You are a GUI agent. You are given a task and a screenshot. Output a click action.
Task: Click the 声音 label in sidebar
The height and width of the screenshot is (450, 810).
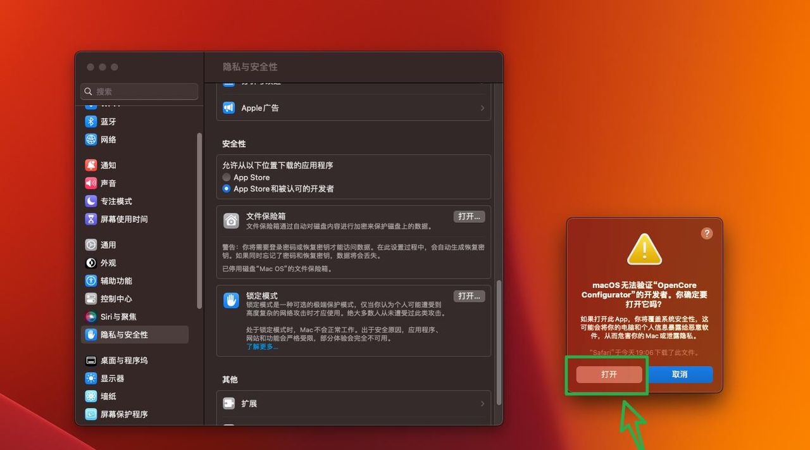pyautogui.click(x=108, y=183)
